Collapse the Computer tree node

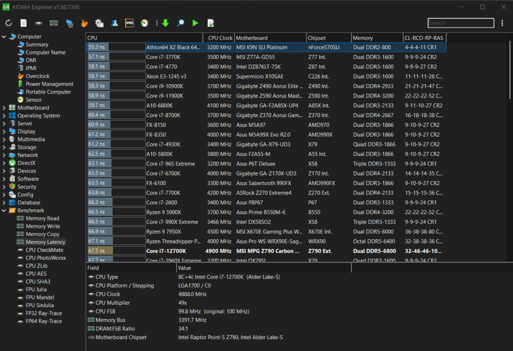[5, 36]
